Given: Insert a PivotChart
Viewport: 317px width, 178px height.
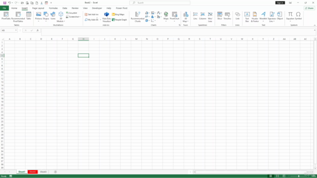Looking at the screenshot, I should (174, 16).
